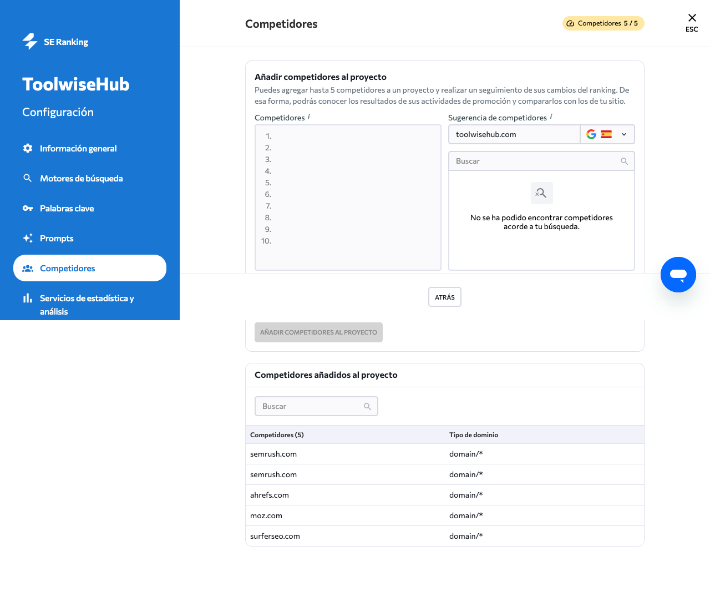Screen dimensions: 710x607
Task: Click the Tipo de dominio column header
Action: pyautogui.click(x=474, y=435)
